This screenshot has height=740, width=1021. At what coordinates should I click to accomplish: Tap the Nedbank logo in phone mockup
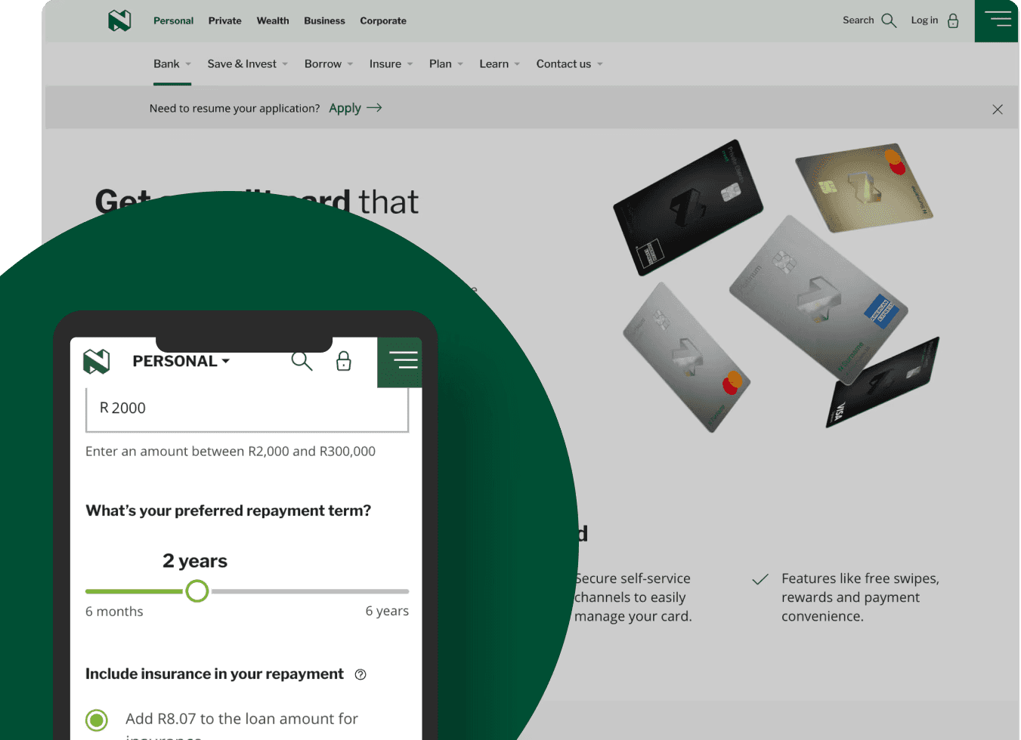(97, 362)
